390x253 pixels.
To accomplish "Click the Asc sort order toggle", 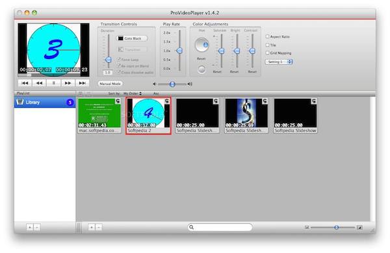I will [x=156, y=93].
